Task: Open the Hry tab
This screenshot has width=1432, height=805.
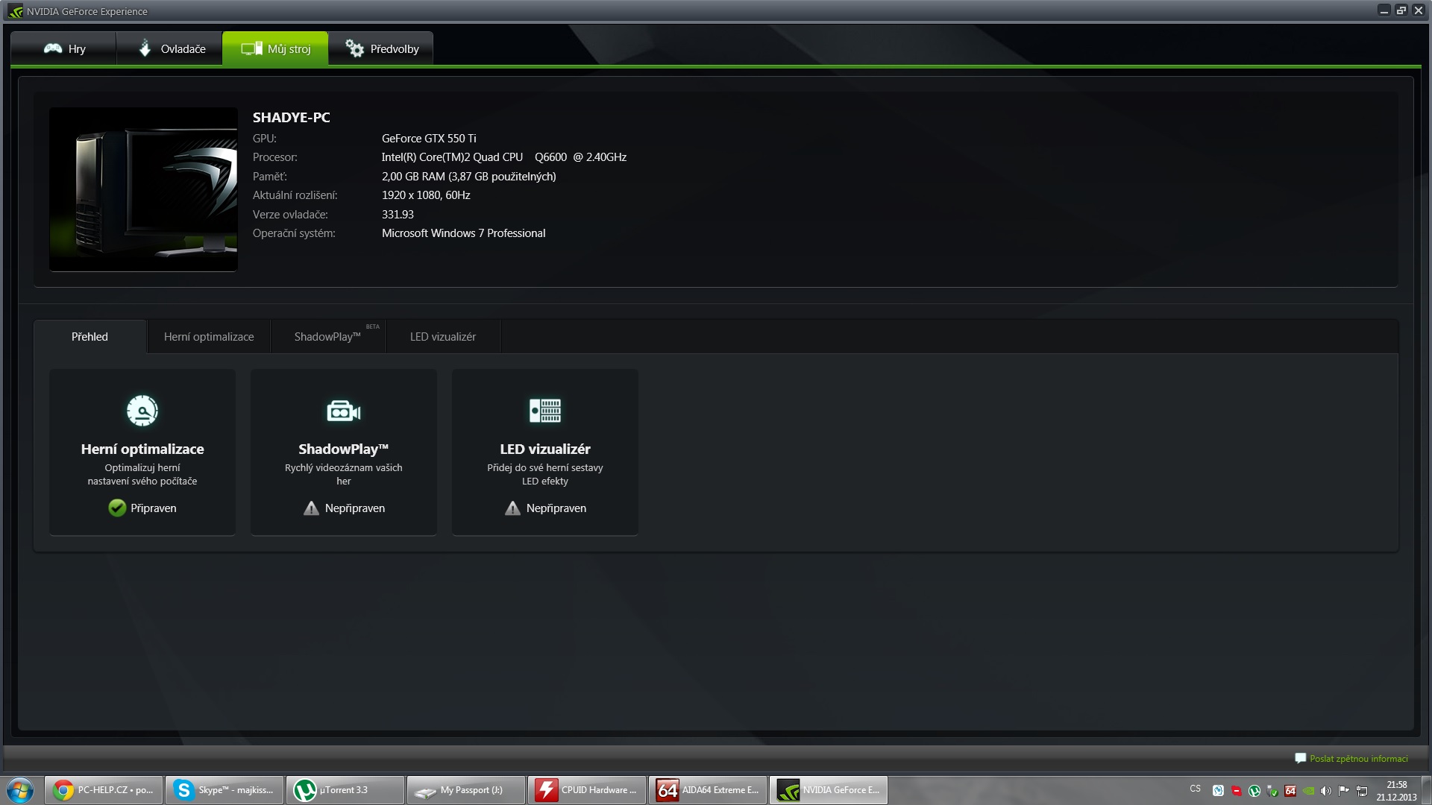Action: click(63, 48)
